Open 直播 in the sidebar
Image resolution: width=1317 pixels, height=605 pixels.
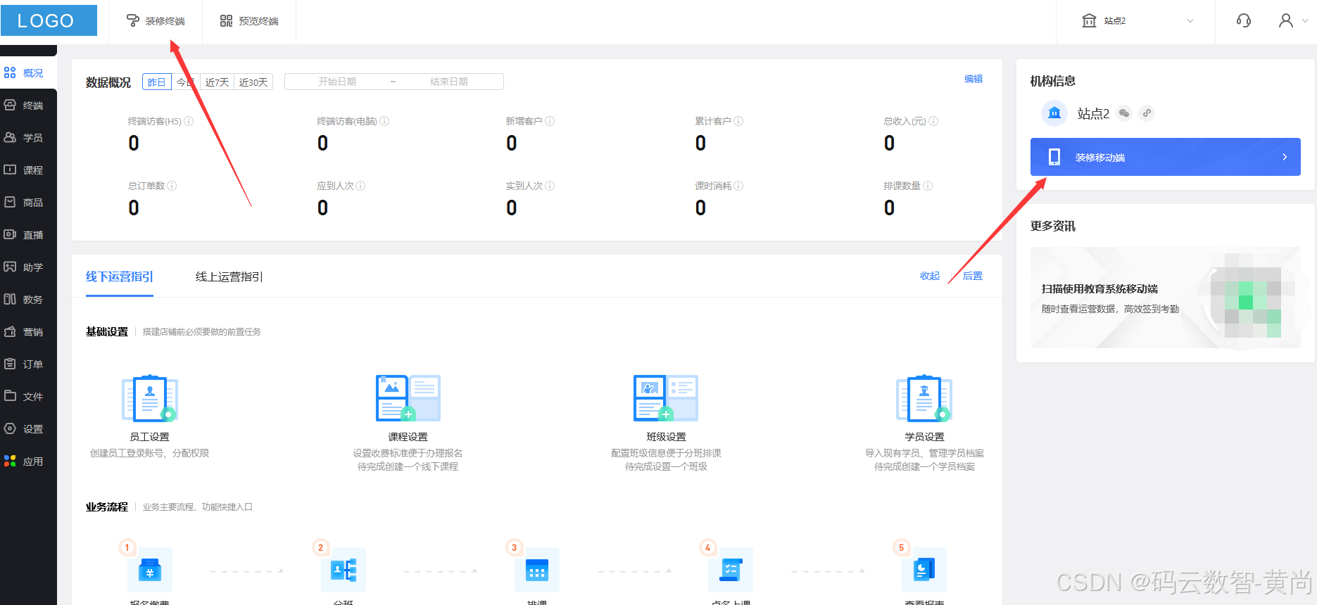pyautogui.click(x=28, y=234)
